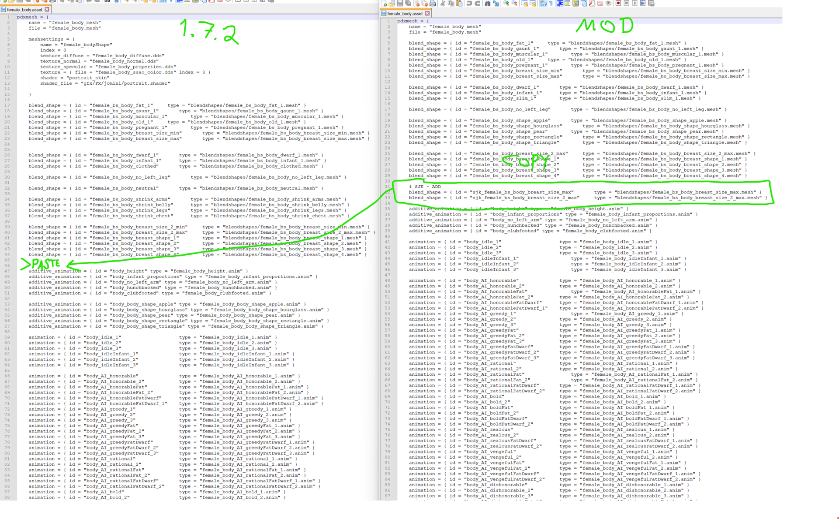Screen dimensions: 839x519
Task: Click Copy icon in MOD window toolbar
Action: tap(451, 3)
